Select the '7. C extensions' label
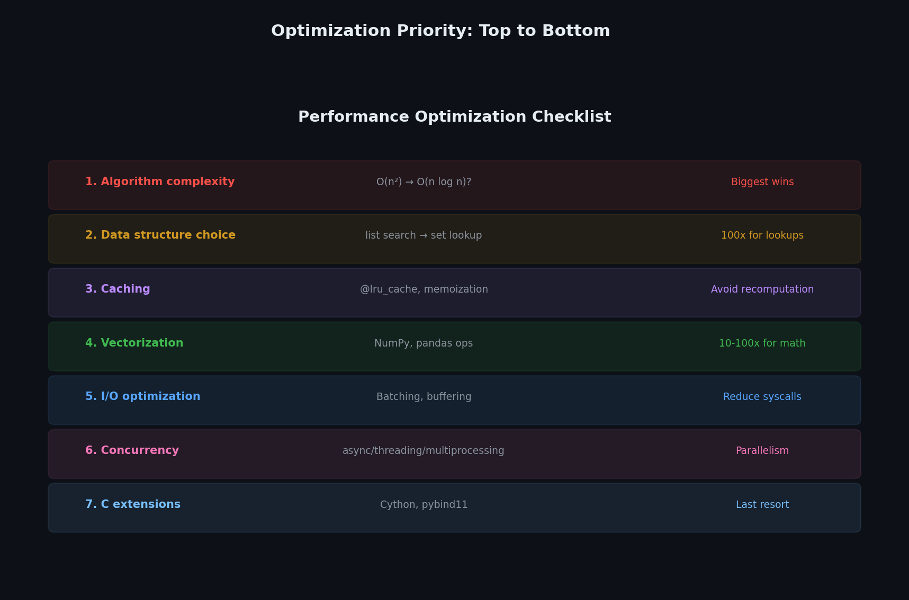 (133, 505)
